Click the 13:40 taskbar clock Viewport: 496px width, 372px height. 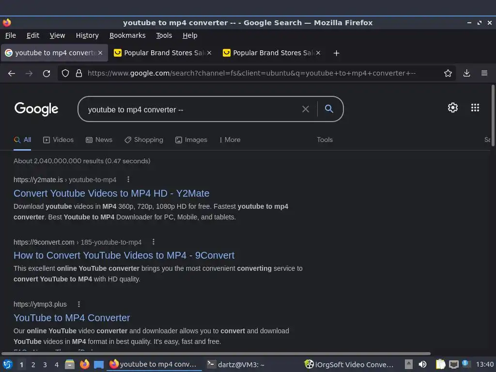tap(485, 364)
